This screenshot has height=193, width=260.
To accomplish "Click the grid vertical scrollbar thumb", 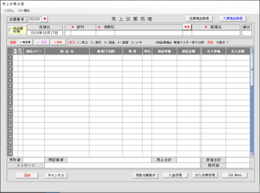I will pyautogui.click(x=252, y=70).
